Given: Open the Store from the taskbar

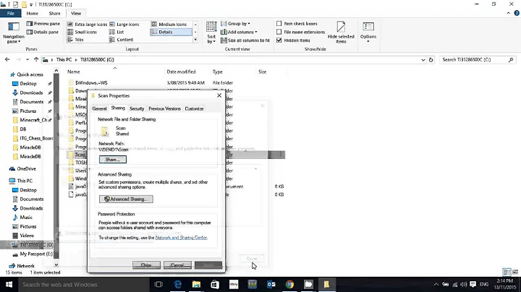Looking at the screenshot, I should click(215, 284).
